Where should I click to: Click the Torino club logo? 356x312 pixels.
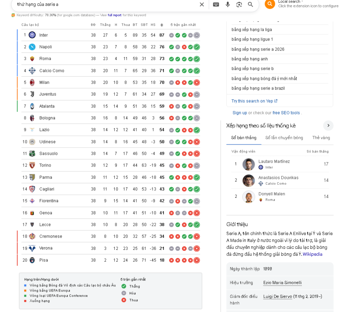pos(32,166)
